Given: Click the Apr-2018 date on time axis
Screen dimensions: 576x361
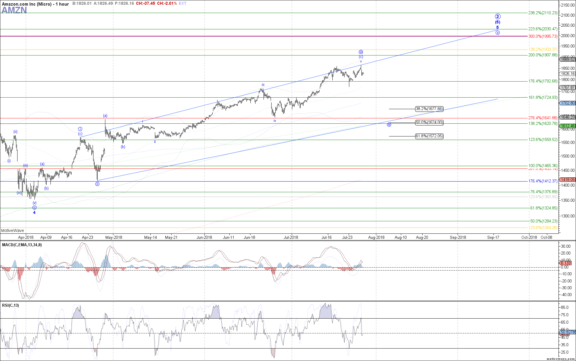Looking at the screenshot, I should 26,237.
